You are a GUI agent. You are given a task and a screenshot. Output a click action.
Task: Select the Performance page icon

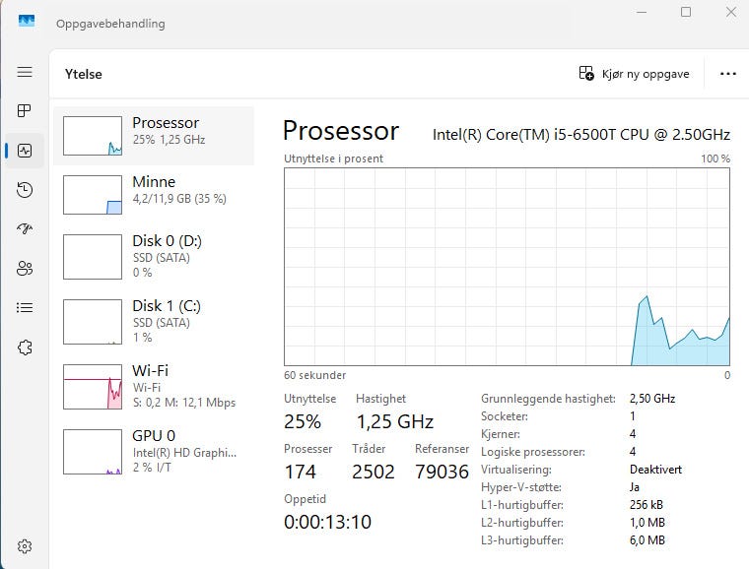click(25, 151)
